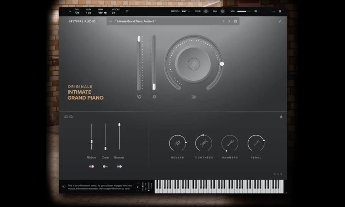Click the preset name Intimate Grand Piano: Ambient

pyautogui.click(x=135, y=21)
